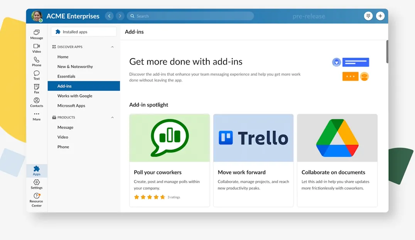The height and width of the screenshot is (240, 415).
Task: Open the Trello add-in card thumbnail
Action: (x=253, y=138)
